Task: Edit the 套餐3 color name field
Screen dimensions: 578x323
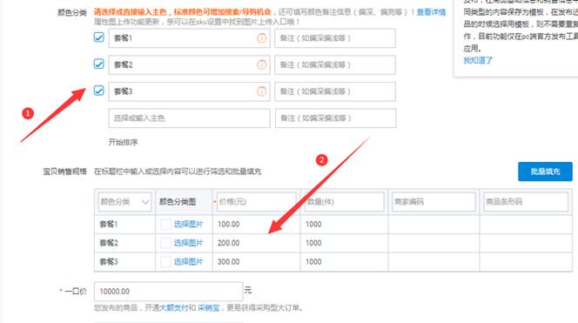Action: click(189, 91)
